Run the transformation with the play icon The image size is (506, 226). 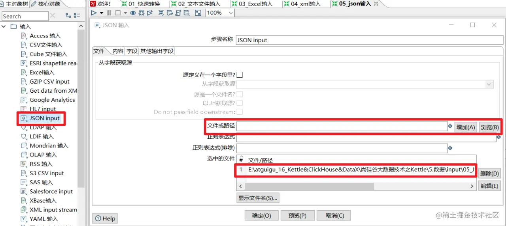(94, 13)
